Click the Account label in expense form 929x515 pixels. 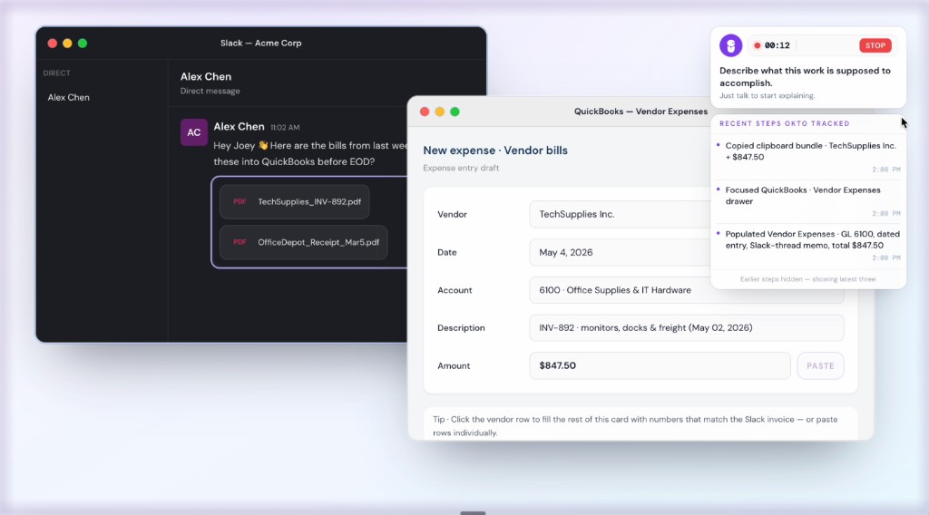[x=455, y=290]
